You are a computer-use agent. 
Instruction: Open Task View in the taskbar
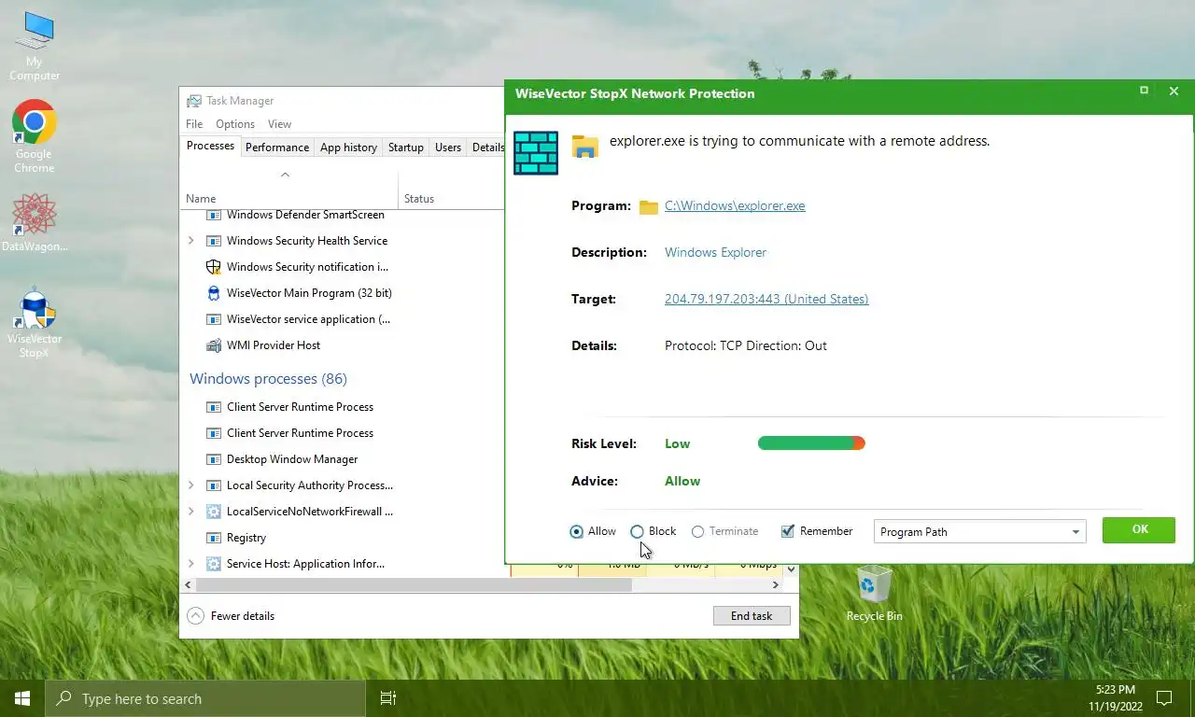(x=388, y=698)
